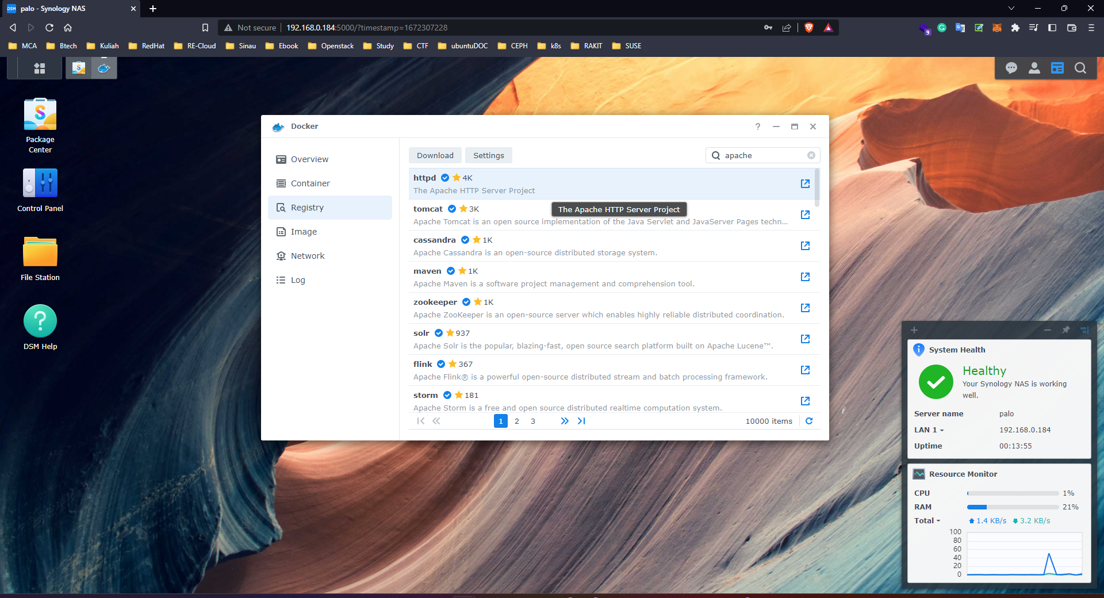Viewport: 1104px width, 598px height.
Task: Open Network section in Docker
Action: point(330,256)
